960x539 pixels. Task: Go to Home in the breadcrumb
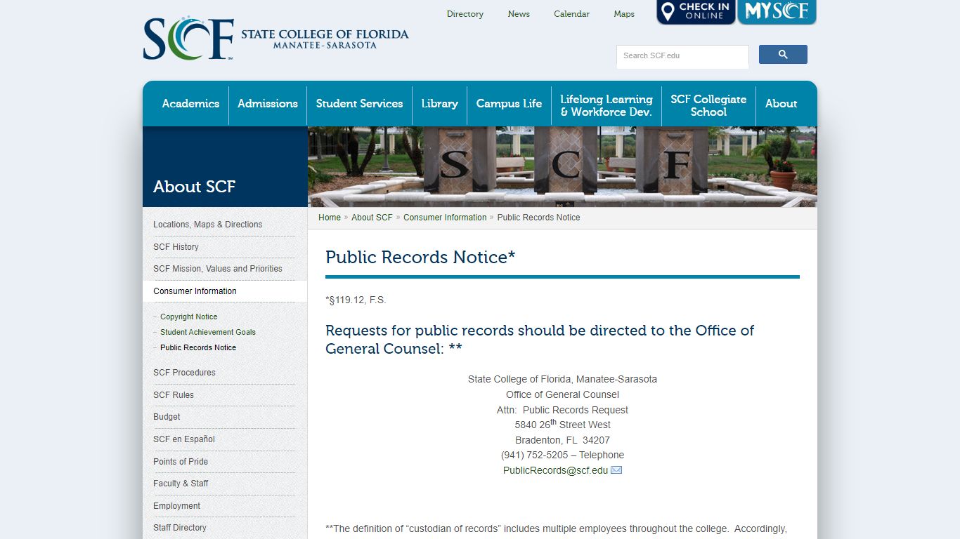330,218
